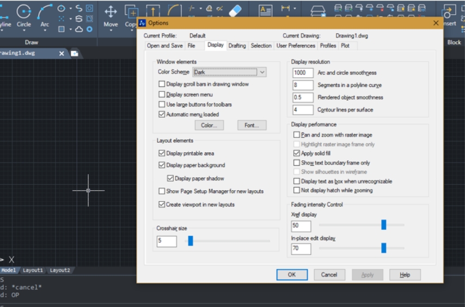
Task: Click the Stretch tool with upward arrow
Action: click(x=153, y=11)
